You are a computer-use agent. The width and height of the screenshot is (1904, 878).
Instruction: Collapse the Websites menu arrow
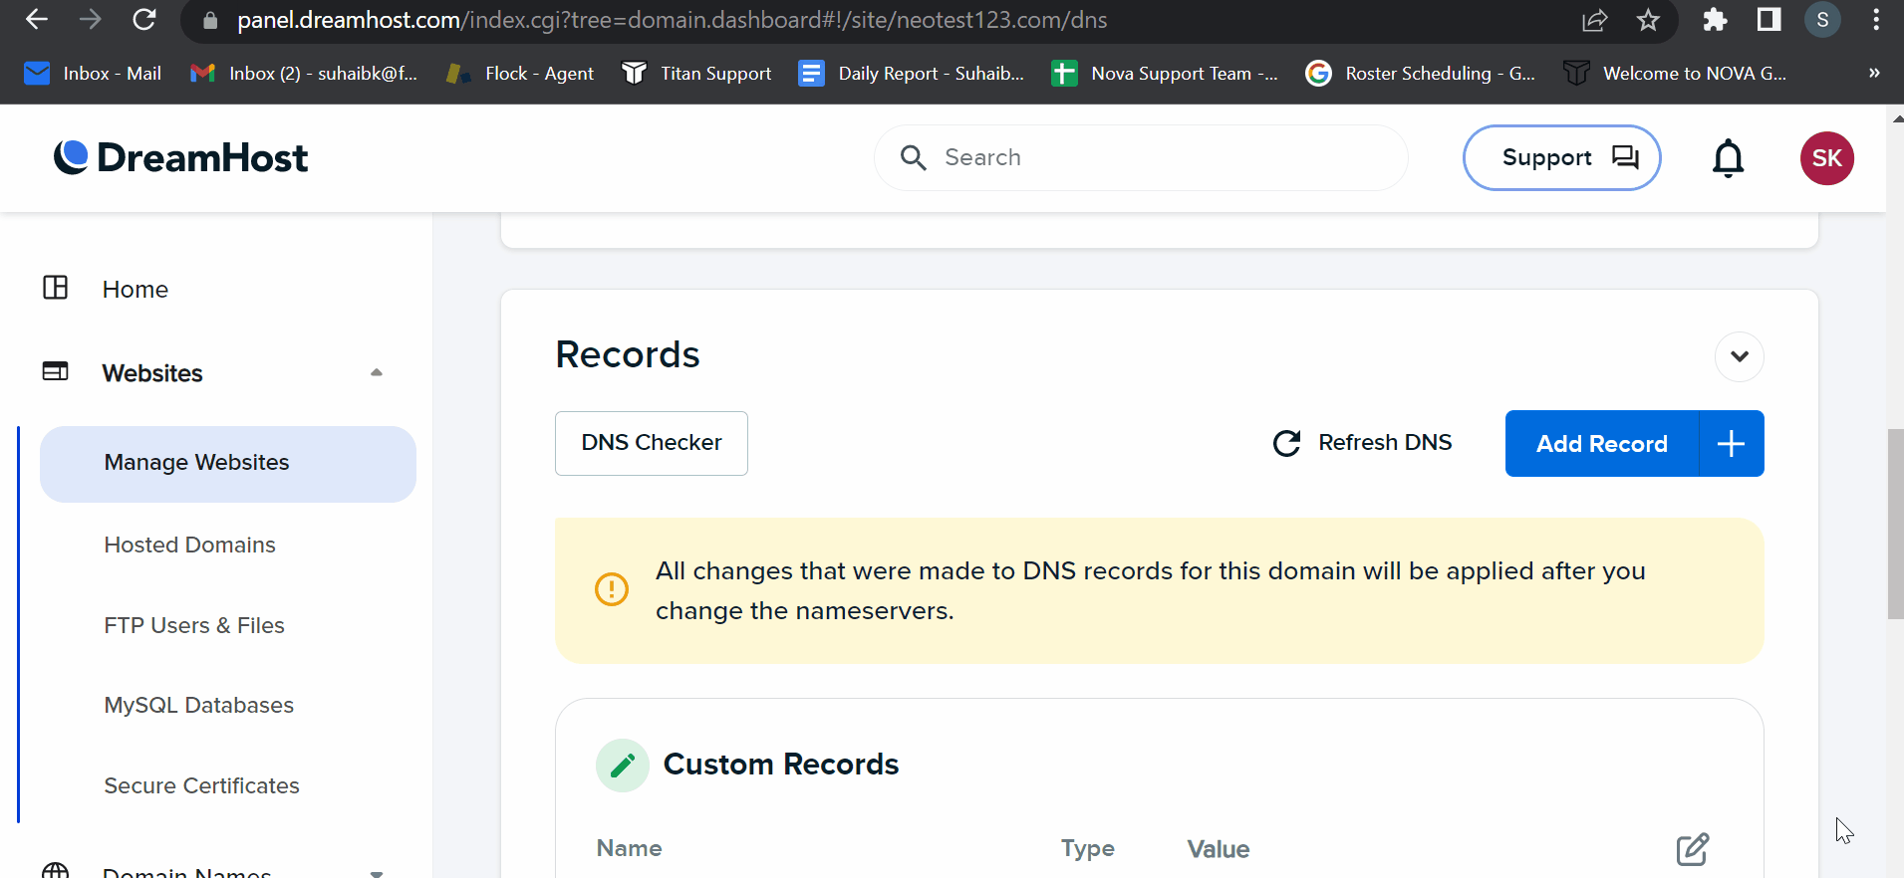pos(377,372)
